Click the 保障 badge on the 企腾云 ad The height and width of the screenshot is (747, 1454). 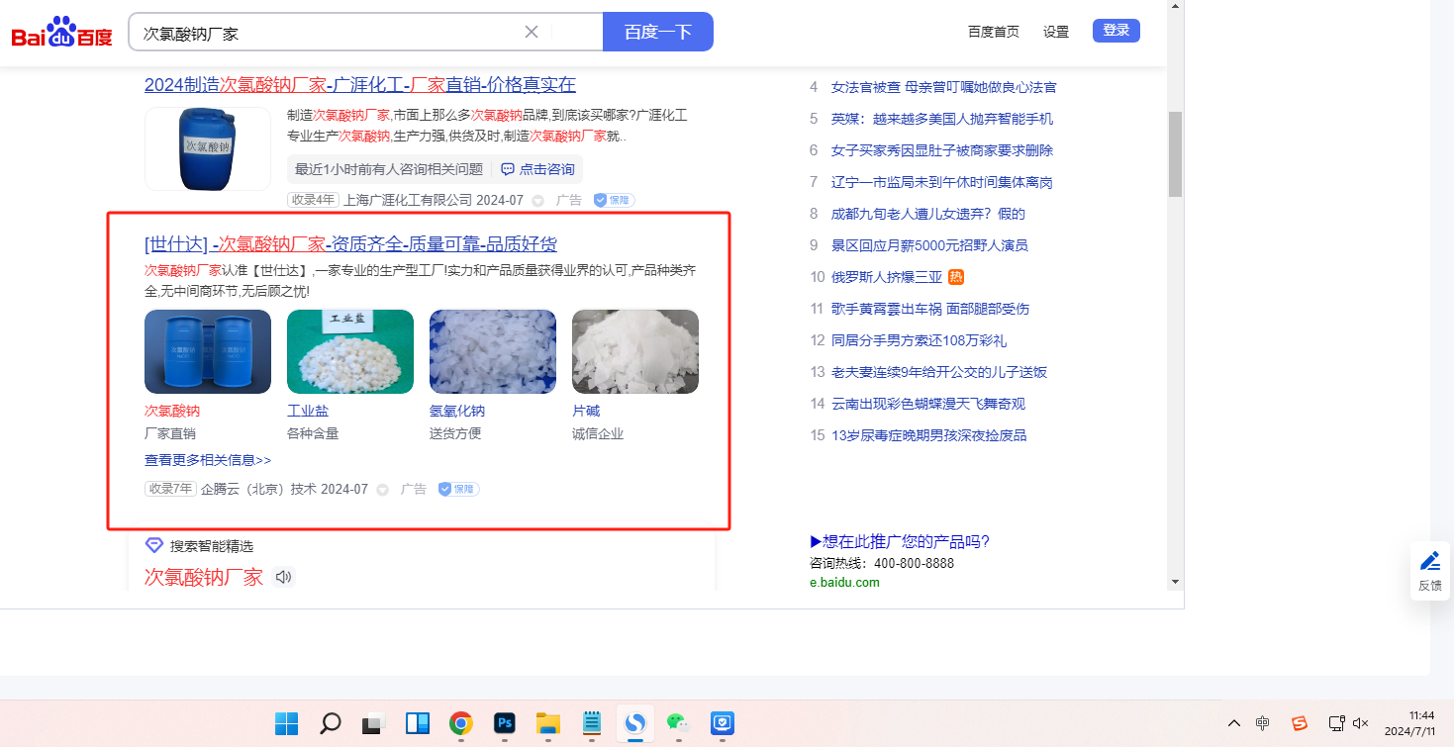point(458,489)
